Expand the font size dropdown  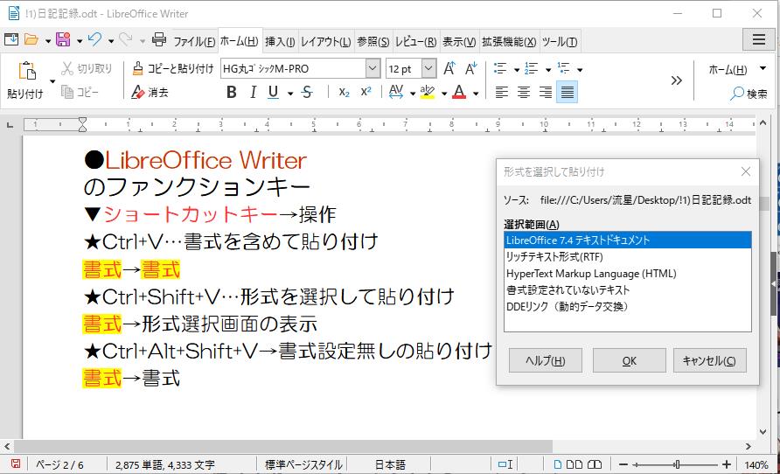(428, 68)
